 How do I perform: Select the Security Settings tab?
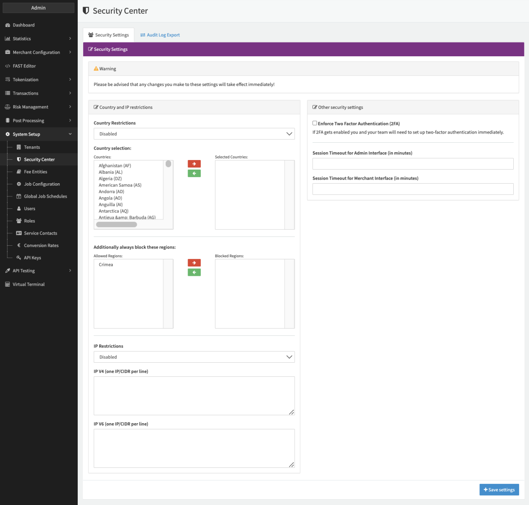[108, 35]
